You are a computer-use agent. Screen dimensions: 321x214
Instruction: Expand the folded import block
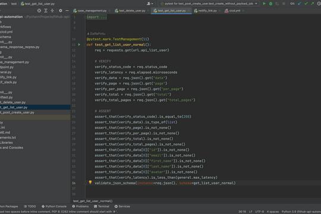97,17
